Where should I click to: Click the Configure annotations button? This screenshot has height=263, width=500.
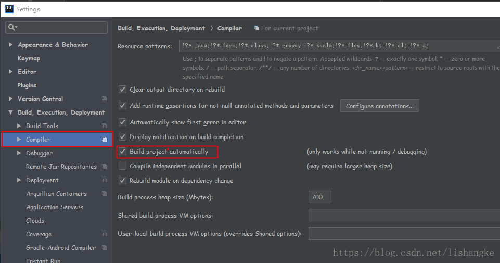[380, 106]
